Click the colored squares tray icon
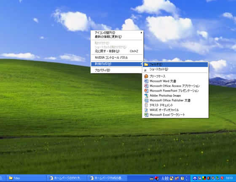236x182 pixels. (204, 178)
